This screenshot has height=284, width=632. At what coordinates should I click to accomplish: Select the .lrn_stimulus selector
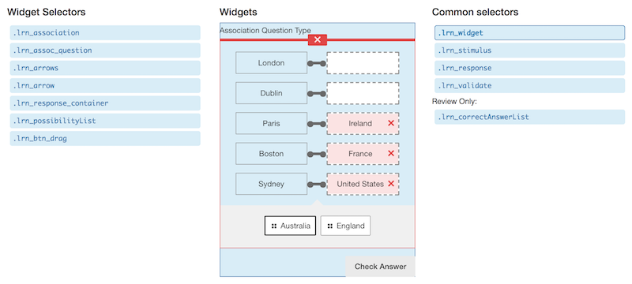pyautogui.click(x=529, y=50)
